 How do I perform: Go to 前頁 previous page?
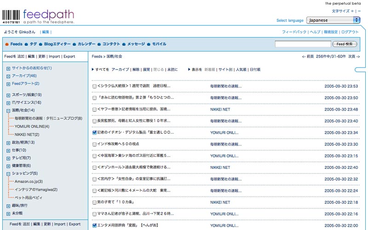point(308,56)
